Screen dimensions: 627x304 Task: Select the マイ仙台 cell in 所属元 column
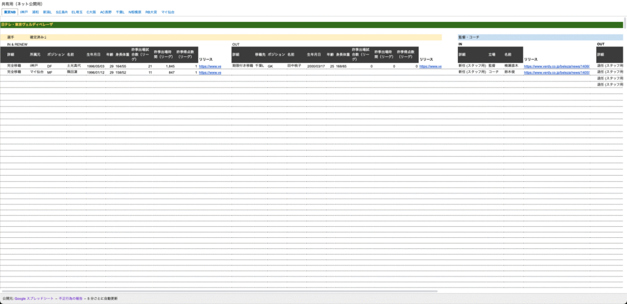click(36, 72)
